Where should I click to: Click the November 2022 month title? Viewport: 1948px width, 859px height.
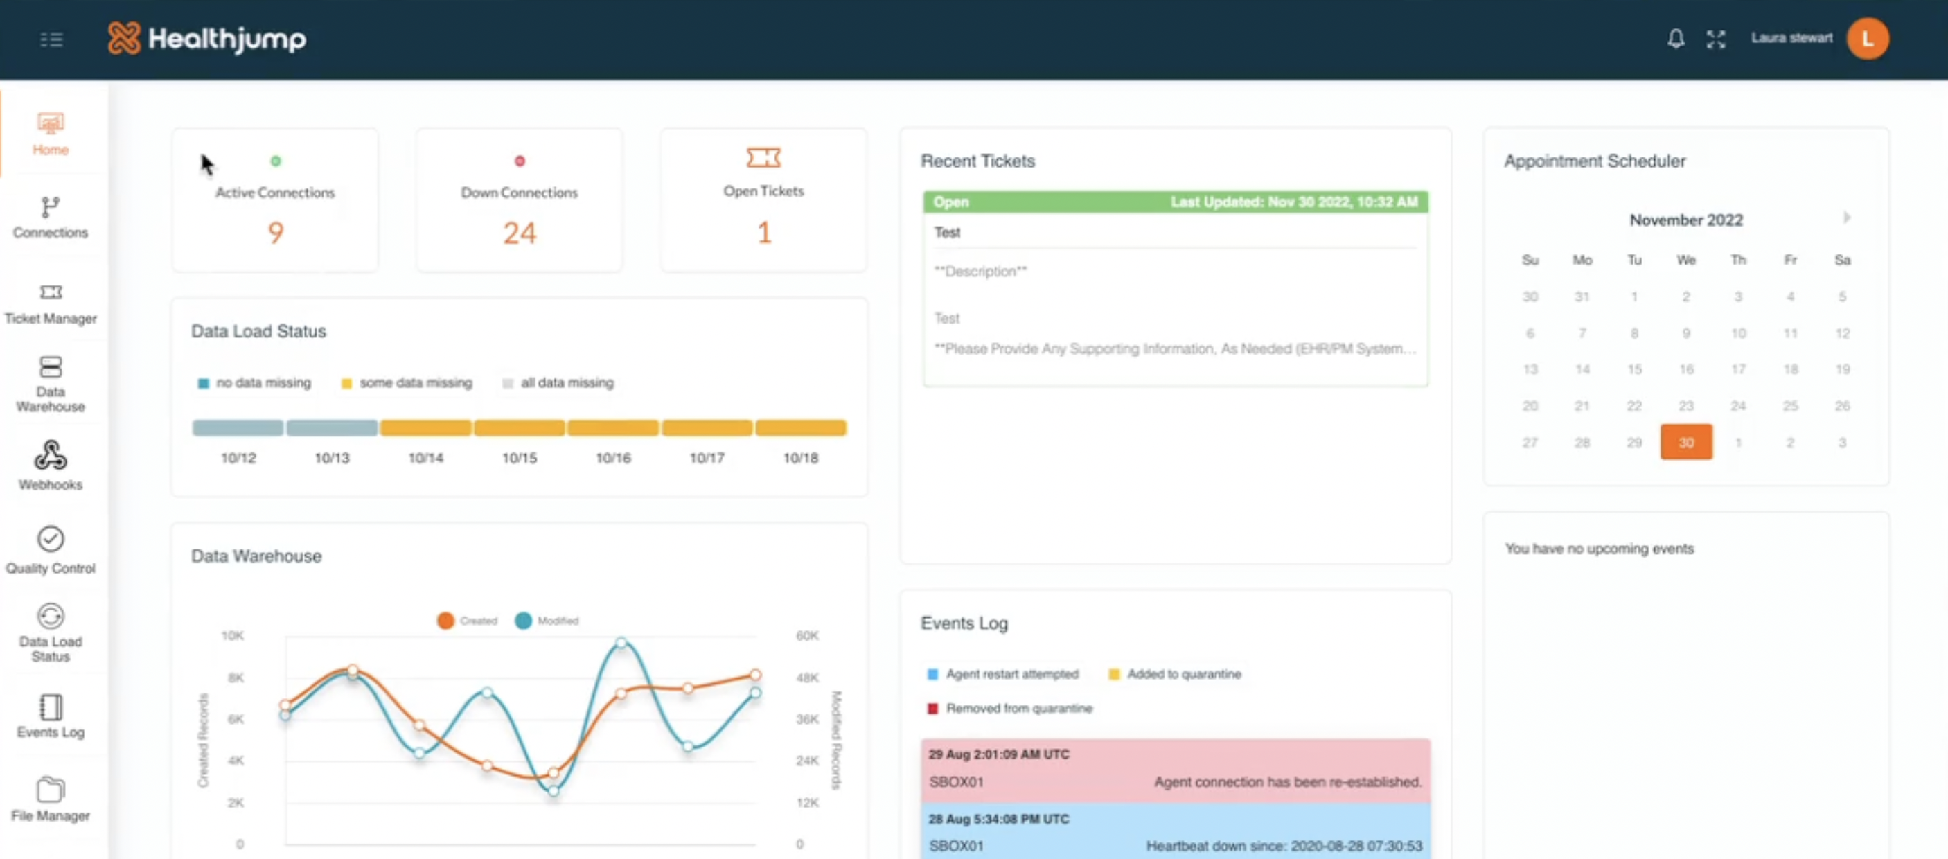pyautogui.click(x=1686, y=220)
